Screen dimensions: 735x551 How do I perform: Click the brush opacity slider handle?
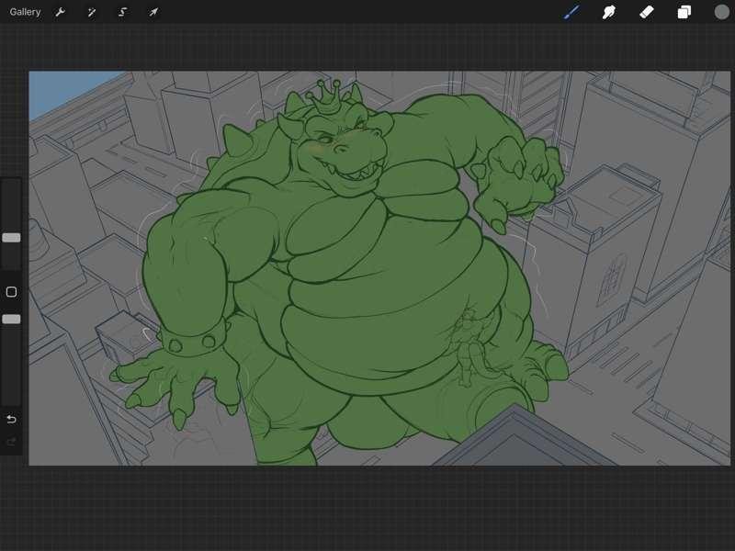[11, 319]
